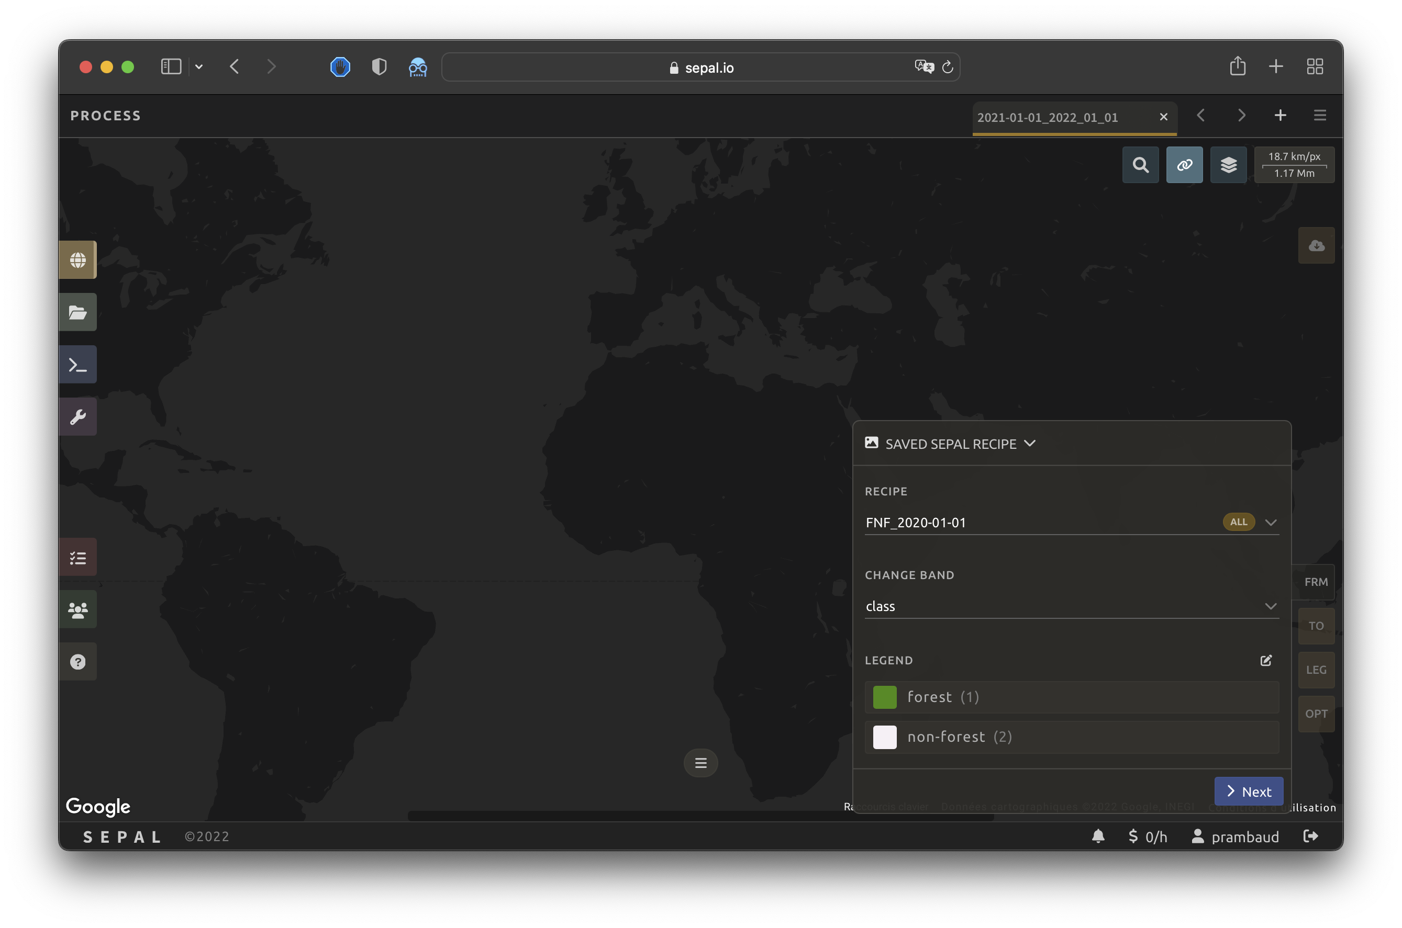Click the white non-forest color swatch
Image resolution: width=1402 pixels, height=928 pixels.
884,738
